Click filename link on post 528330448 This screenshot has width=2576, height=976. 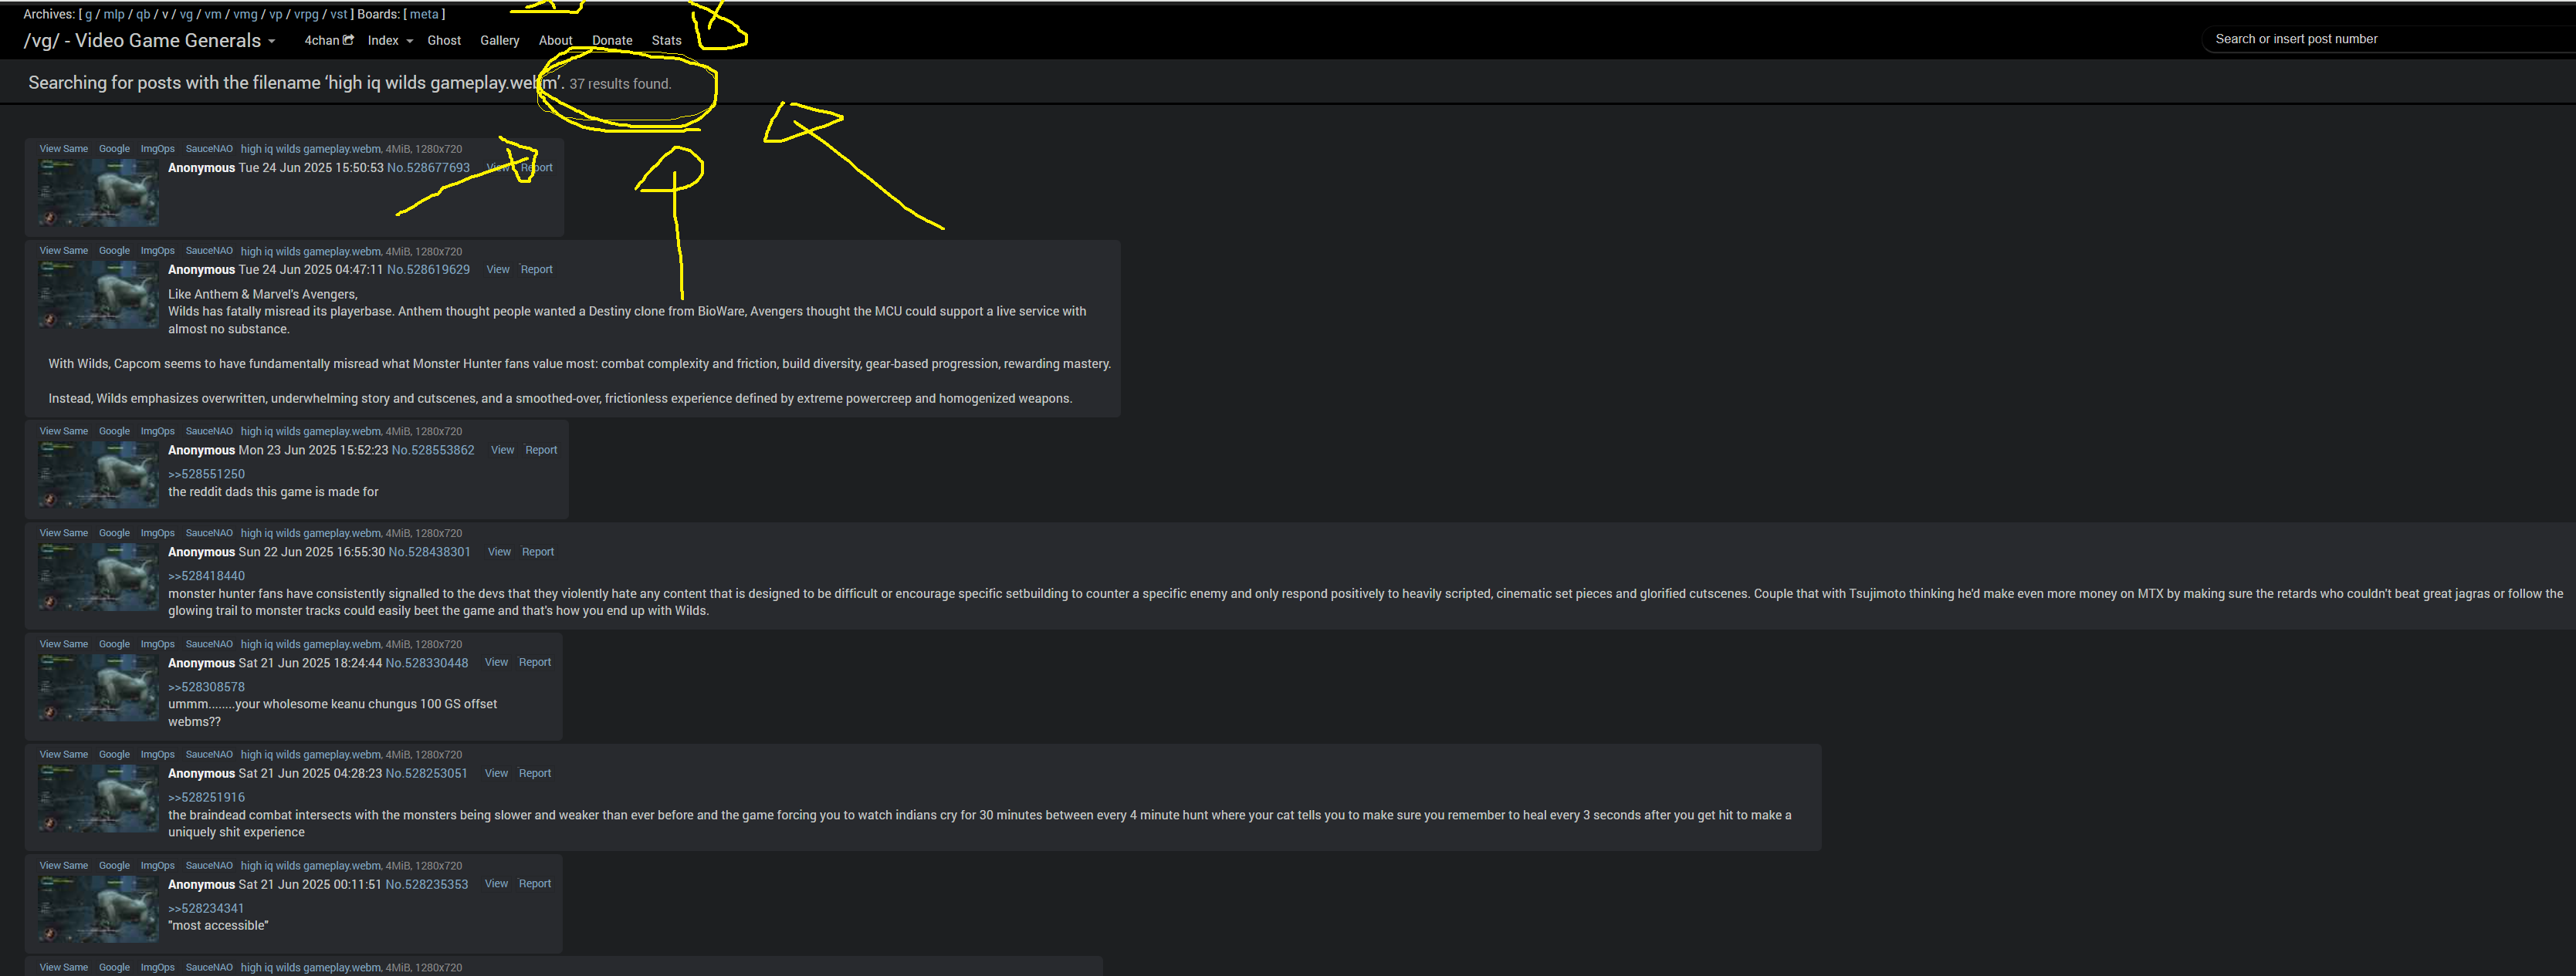pyautogui.click(x=311, y=644)
